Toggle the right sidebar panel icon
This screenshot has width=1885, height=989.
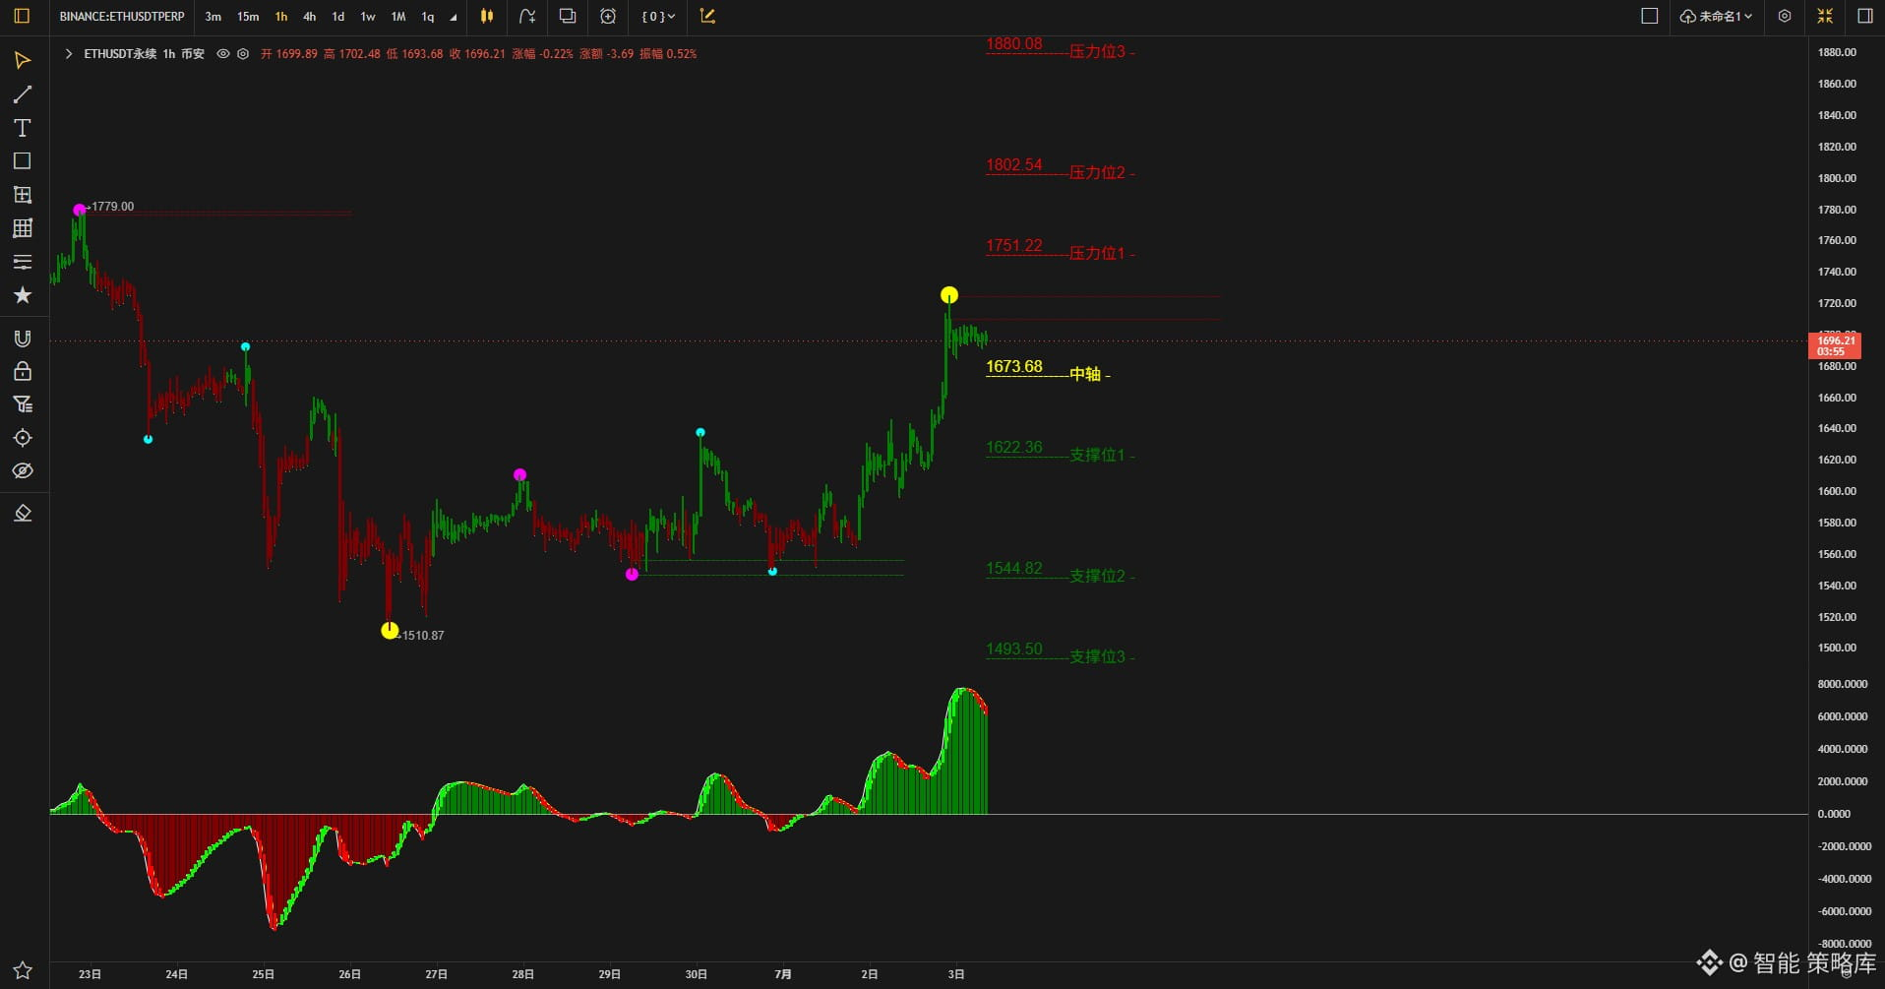pyautogui.click(x=1864, y=16)
